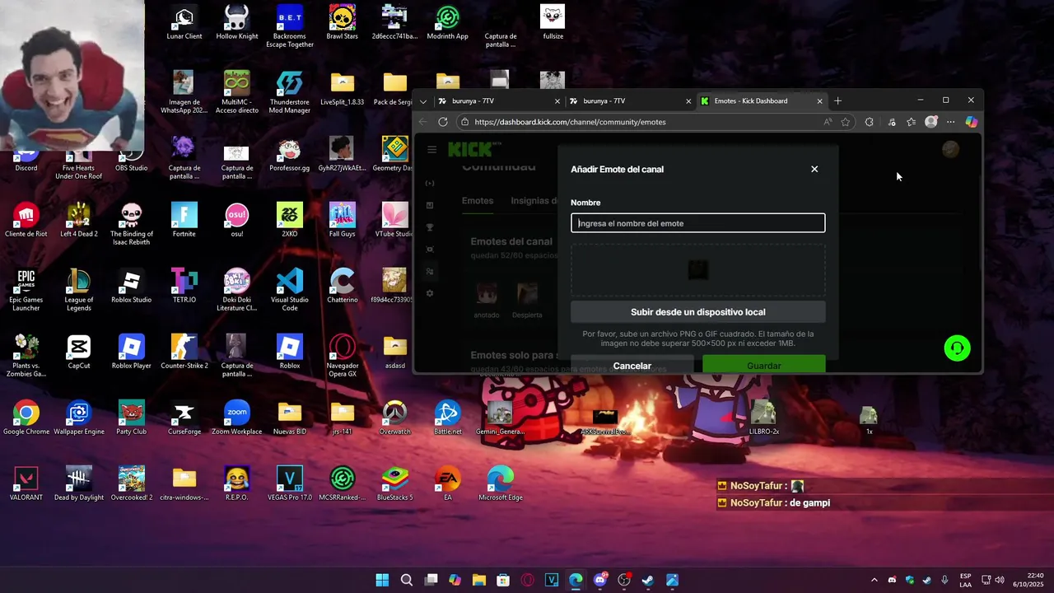
Task: Open Copilot in Edge toolbar
Action: click(972, 122)
